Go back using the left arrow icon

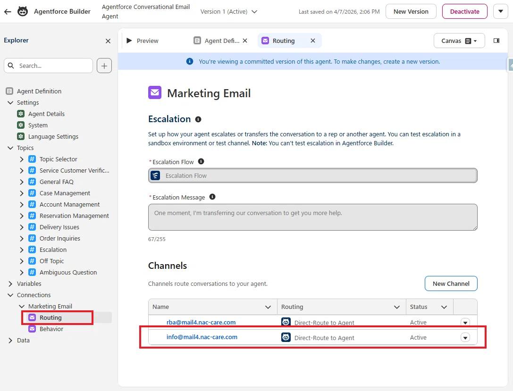tap(8, 11)
